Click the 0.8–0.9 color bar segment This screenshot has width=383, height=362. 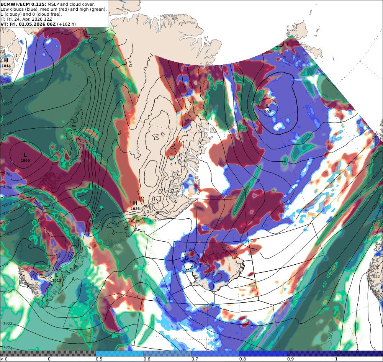(x=264, y=354)
